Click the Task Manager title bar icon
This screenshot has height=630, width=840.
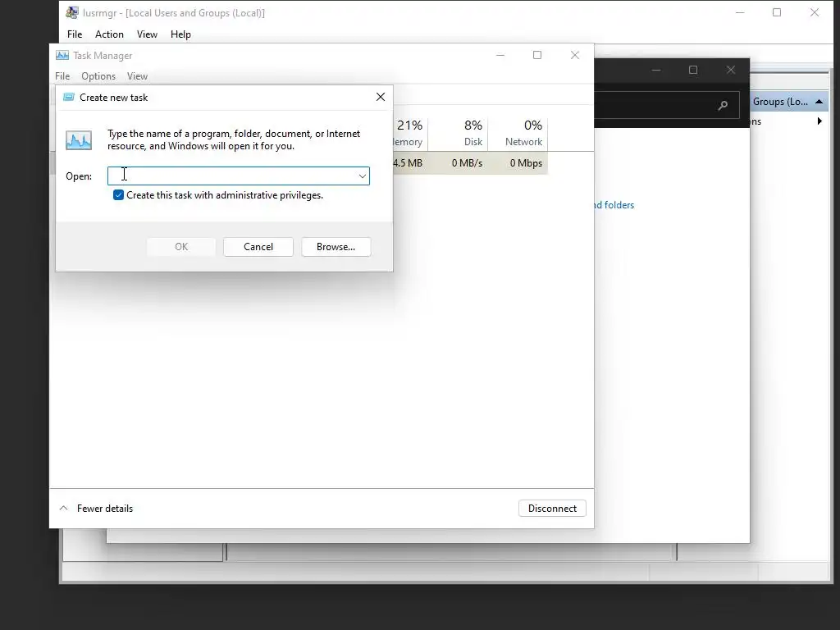tap(62, 55)
